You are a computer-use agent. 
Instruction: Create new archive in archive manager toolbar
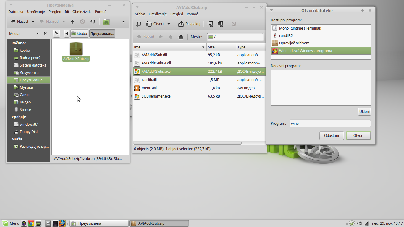coord(138,24)
